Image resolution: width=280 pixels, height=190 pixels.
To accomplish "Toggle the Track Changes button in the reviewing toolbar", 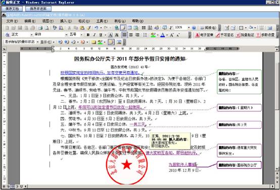I will [111, 42].
